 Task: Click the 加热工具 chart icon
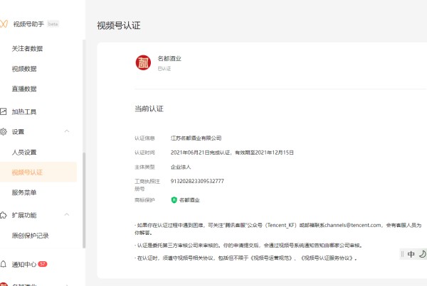coord(4,111)
